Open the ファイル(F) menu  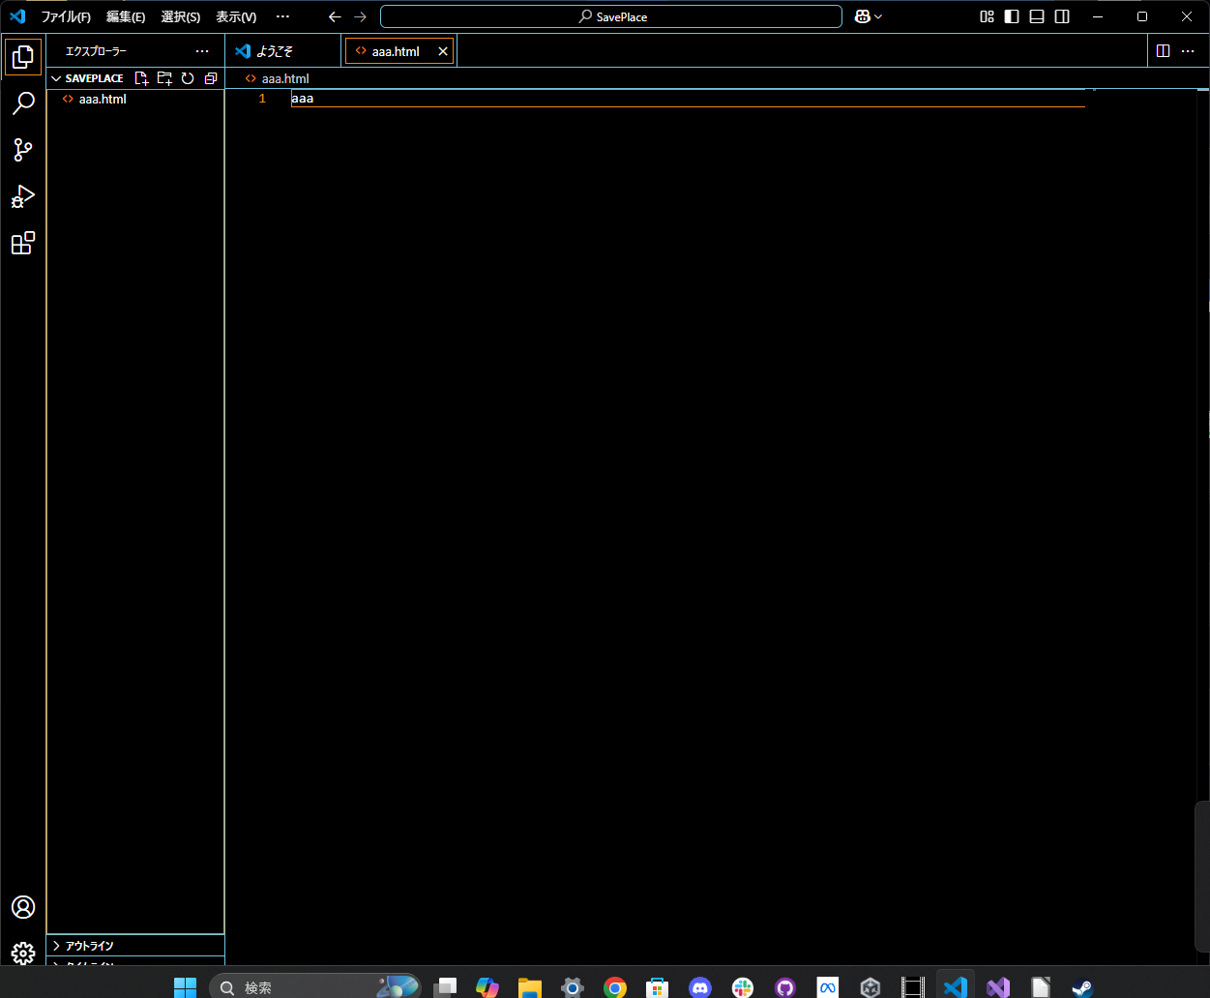pos(66,16)
